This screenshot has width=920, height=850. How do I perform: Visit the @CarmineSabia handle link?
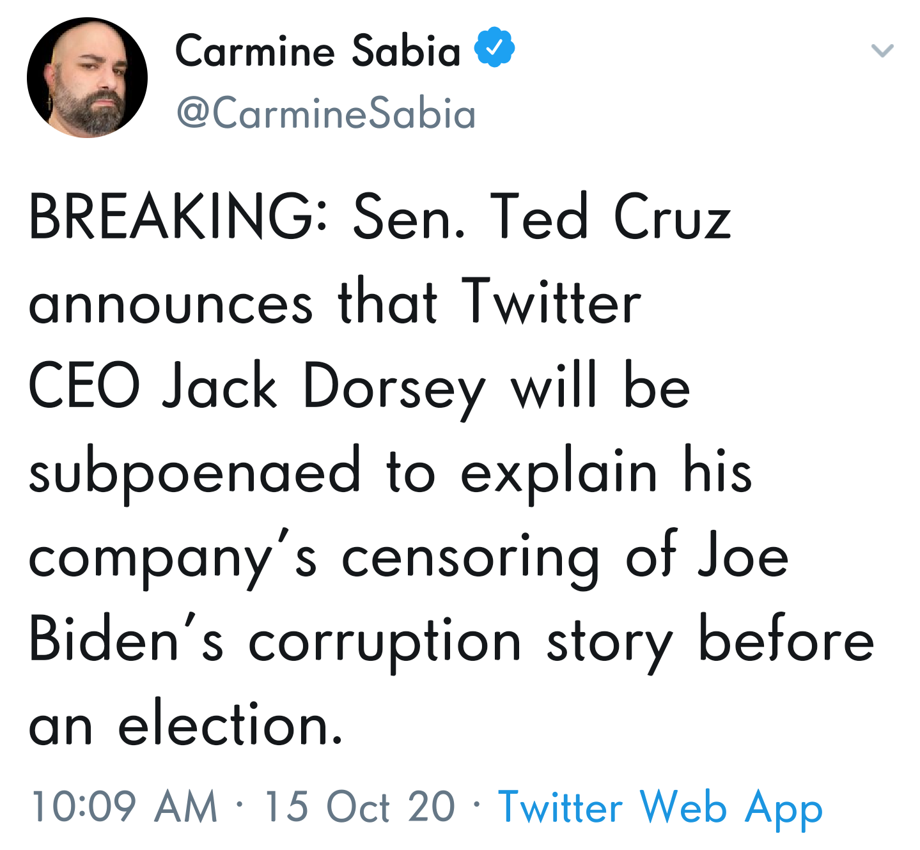[x=326, y=114]
